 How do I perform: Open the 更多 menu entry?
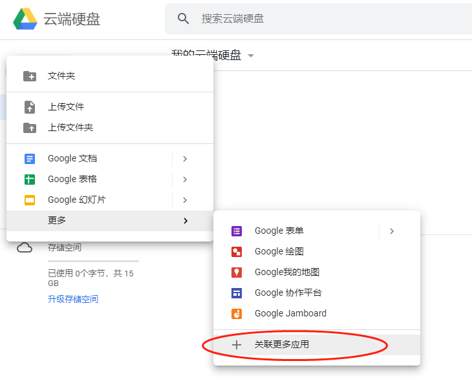[110, 221]
